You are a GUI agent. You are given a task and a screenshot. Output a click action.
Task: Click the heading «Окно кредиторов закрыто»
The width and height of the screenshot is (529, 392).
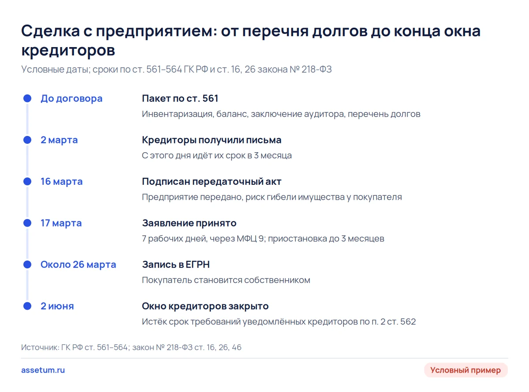(x=205, y=306)
